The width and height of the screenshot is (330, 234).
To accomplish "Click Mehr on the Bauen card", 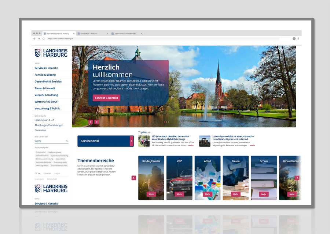I will coord(236,194).
